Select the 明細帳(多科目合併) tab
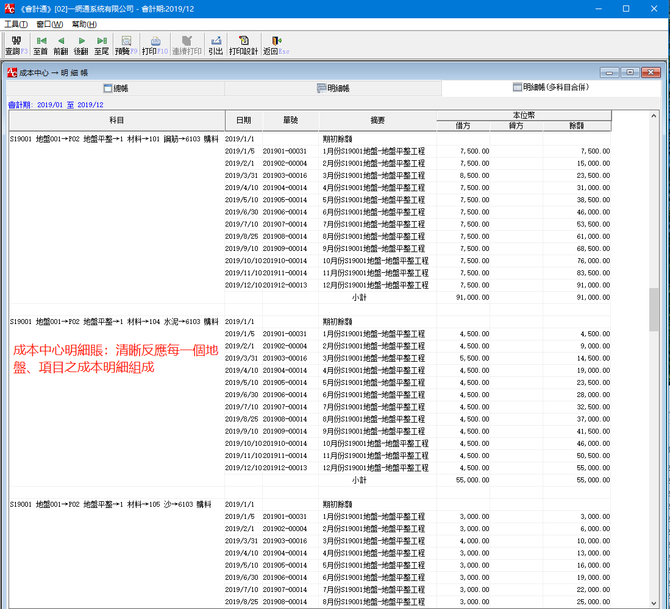 click(551, 88)
